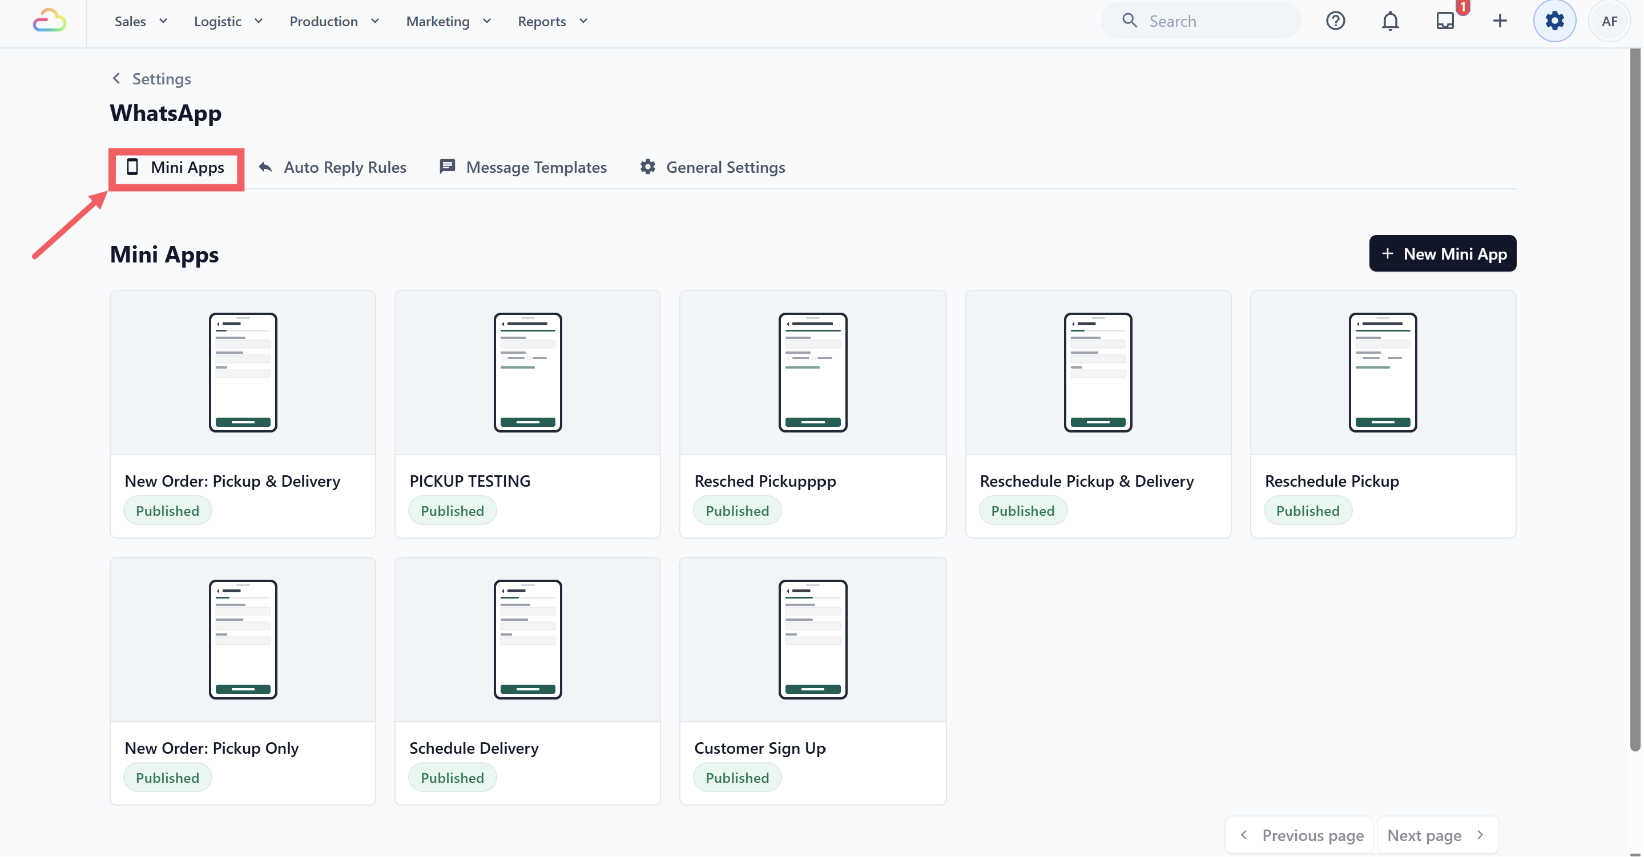Click the New Mini App button

(1442, 253)
